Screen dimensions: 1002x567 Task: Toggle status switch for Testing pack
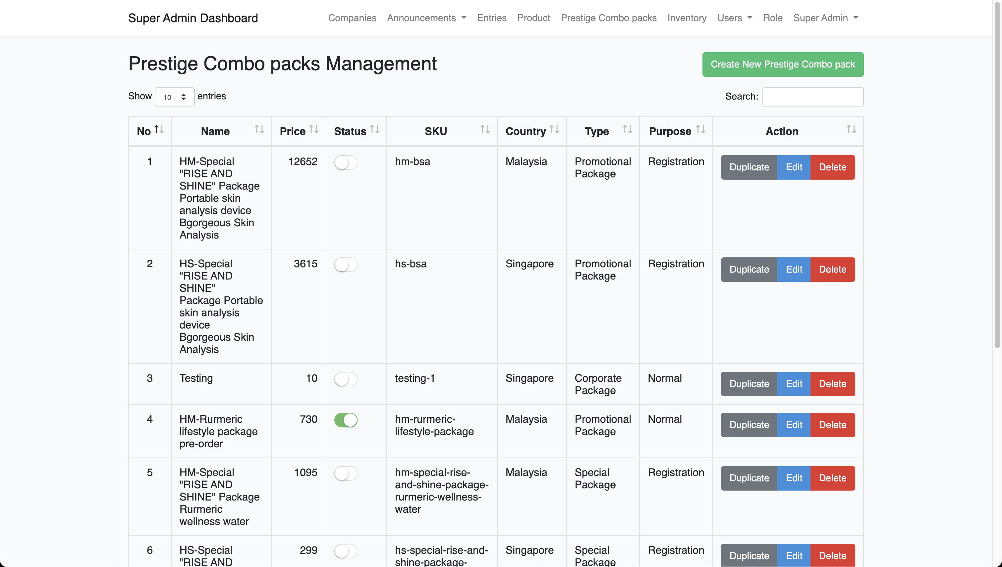pos(346,379)
